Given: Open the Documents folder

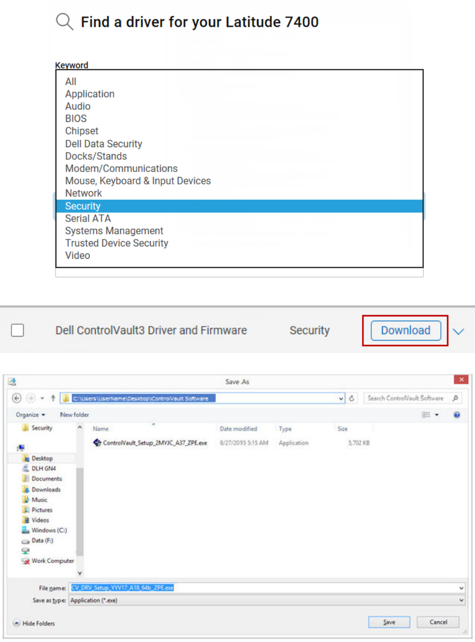Looking at the screenshot, I should click(42, 478).
